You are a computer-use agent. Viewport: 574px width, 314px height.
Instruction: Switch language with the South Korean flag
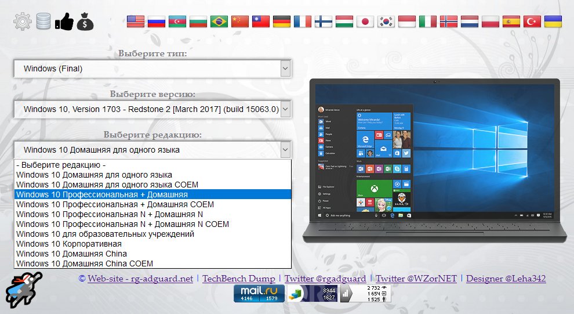[x=386, y=21]
